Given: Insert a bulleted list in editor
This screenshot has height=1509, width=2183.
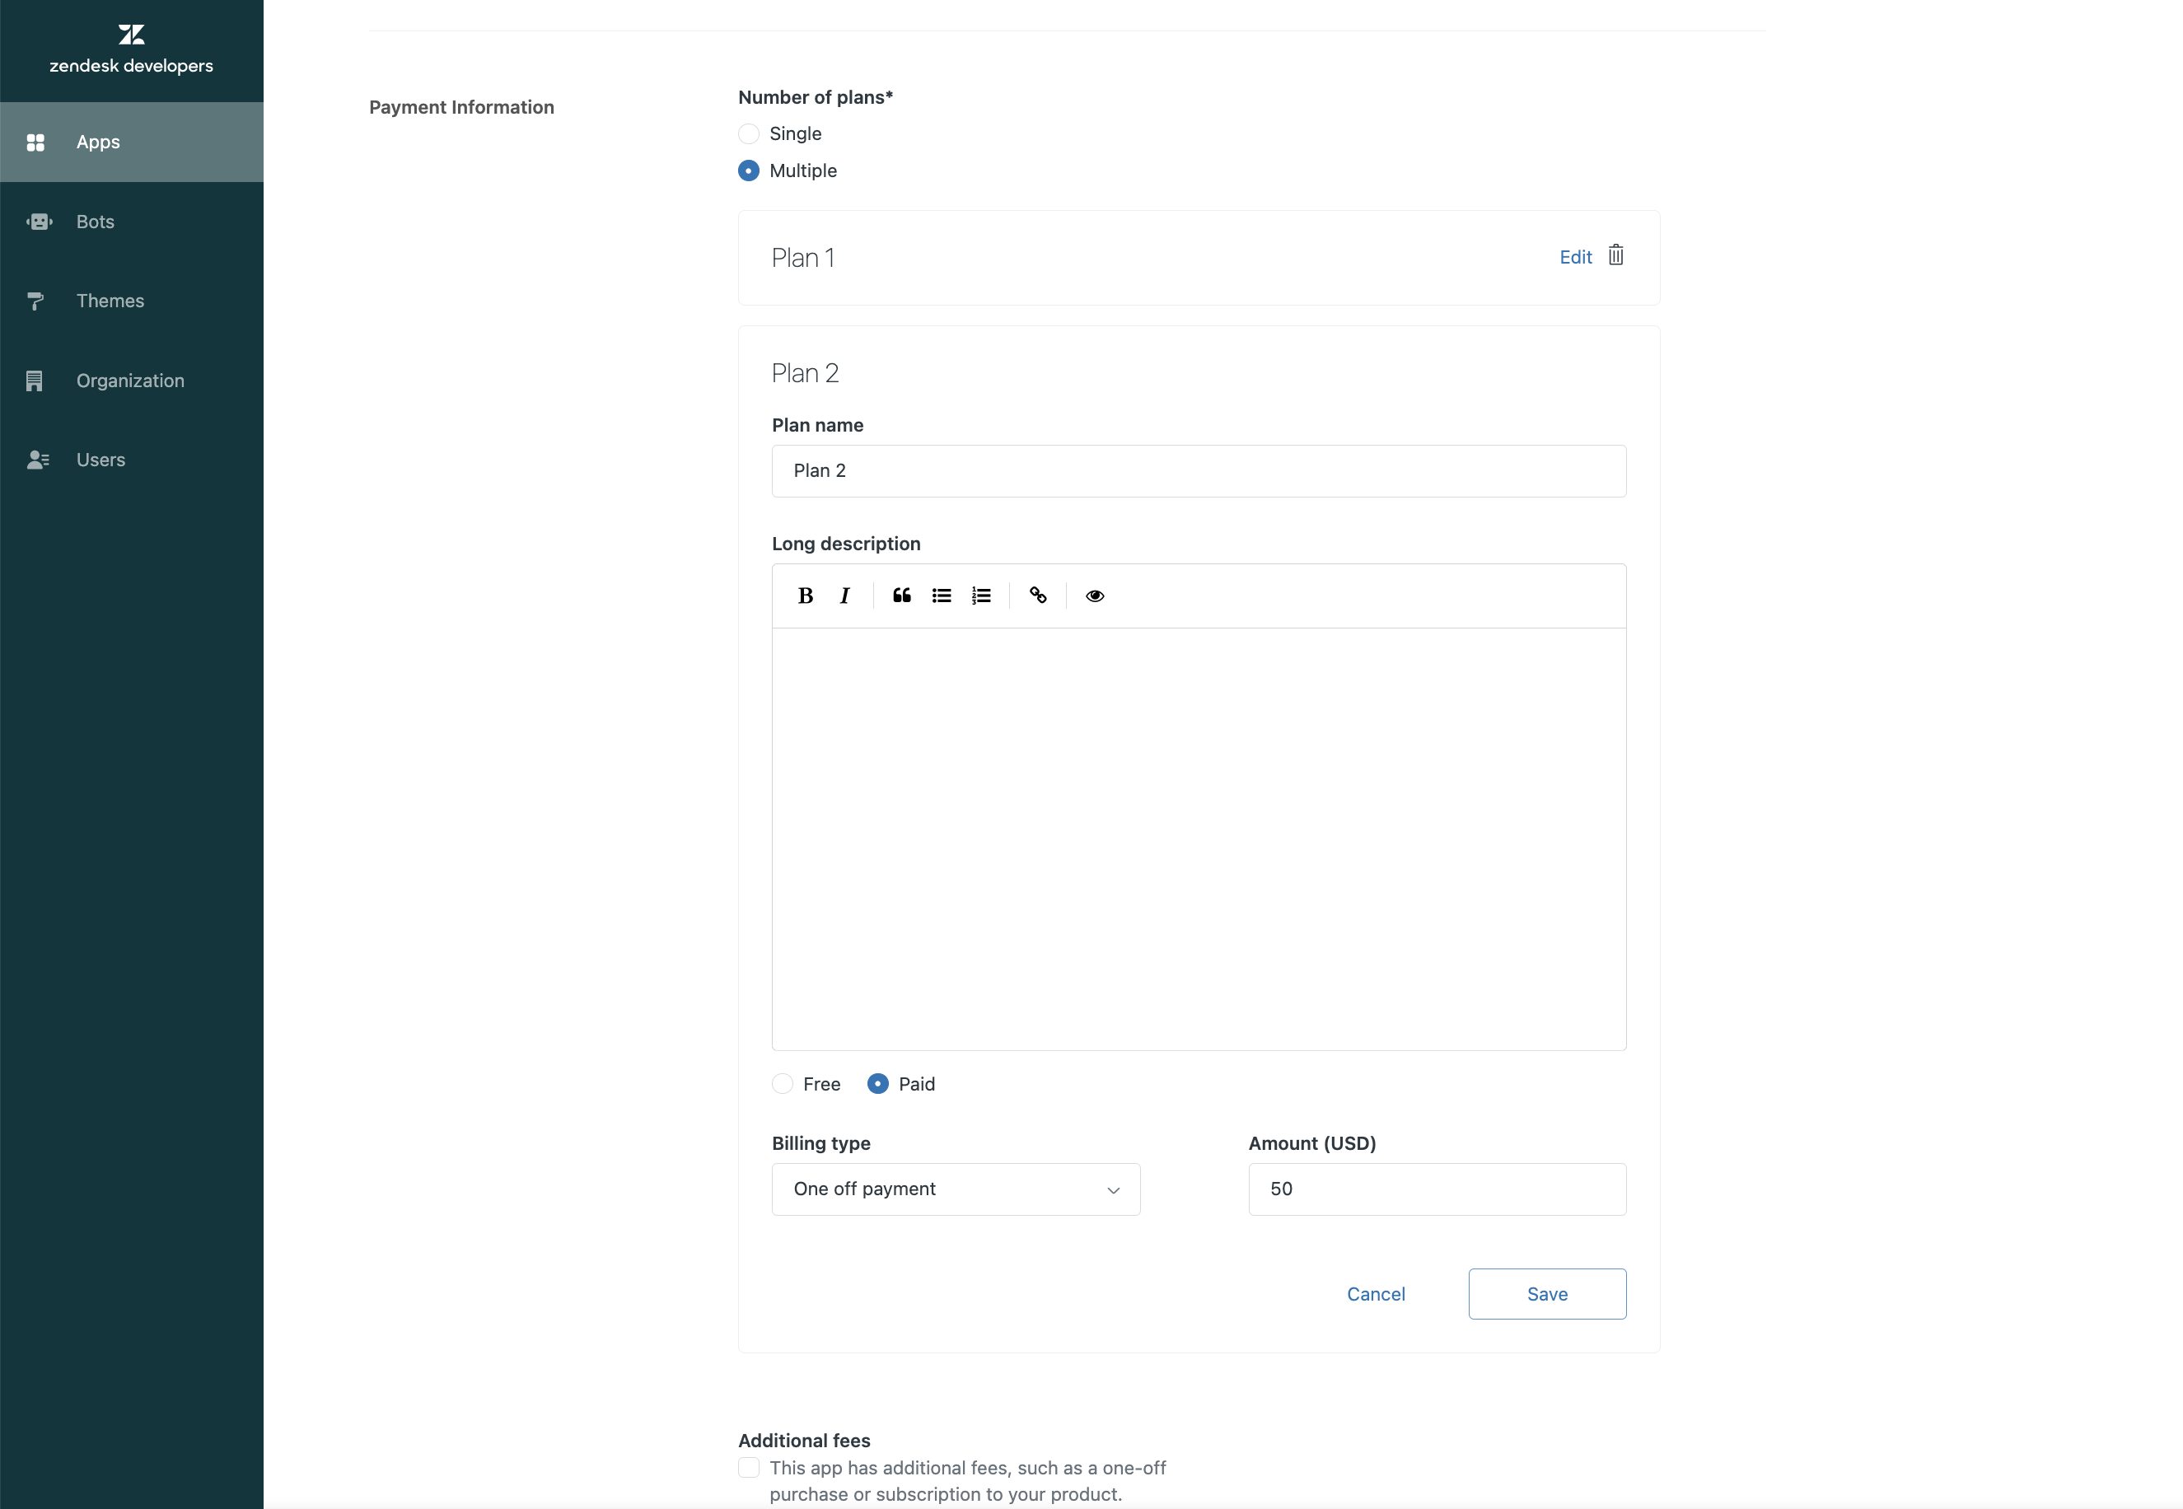Looking at the screenshot, I should (942, 596).
